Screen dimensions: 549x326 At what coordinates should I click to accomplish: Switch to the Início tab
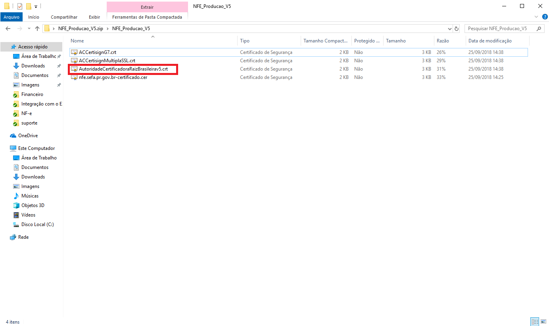34,17
